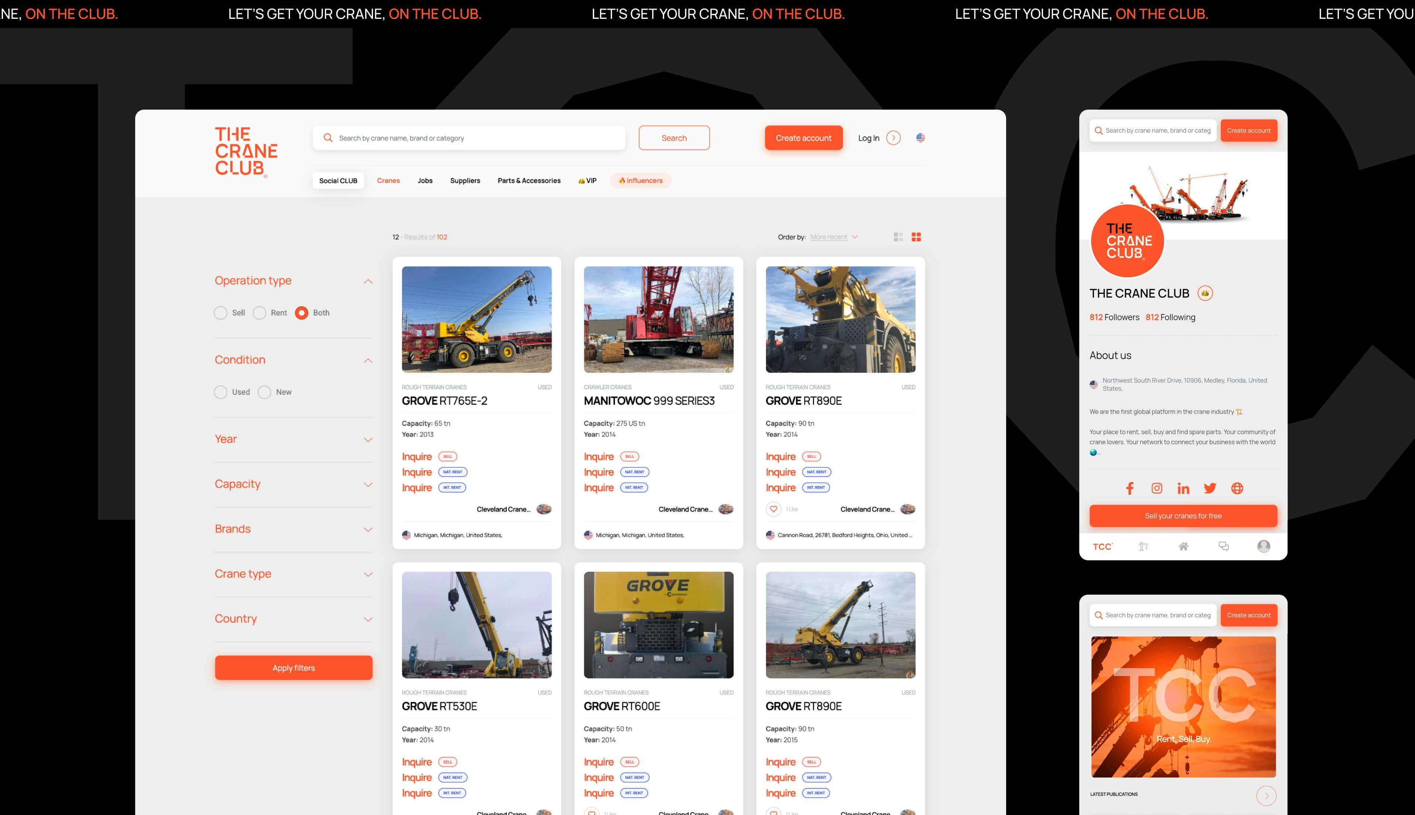The height and width of the screenshot is (815, 1415).
Task: Select the Sell operation type radio
Action: (x=221, y=313)
